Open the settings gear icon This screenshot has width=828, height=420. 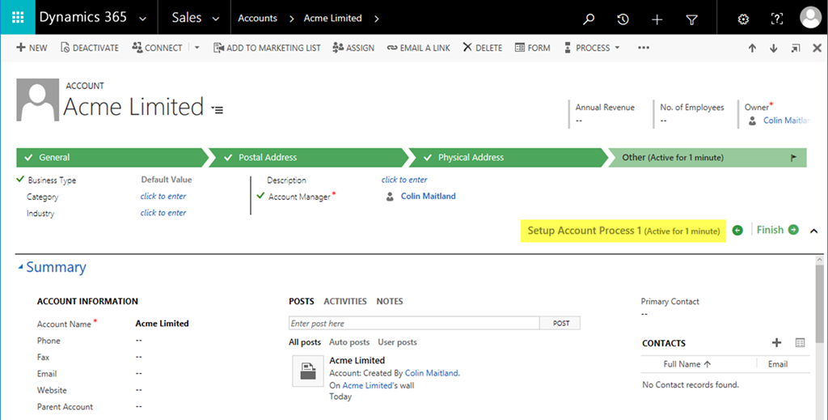pyautogui.click(x=743, y=19)
